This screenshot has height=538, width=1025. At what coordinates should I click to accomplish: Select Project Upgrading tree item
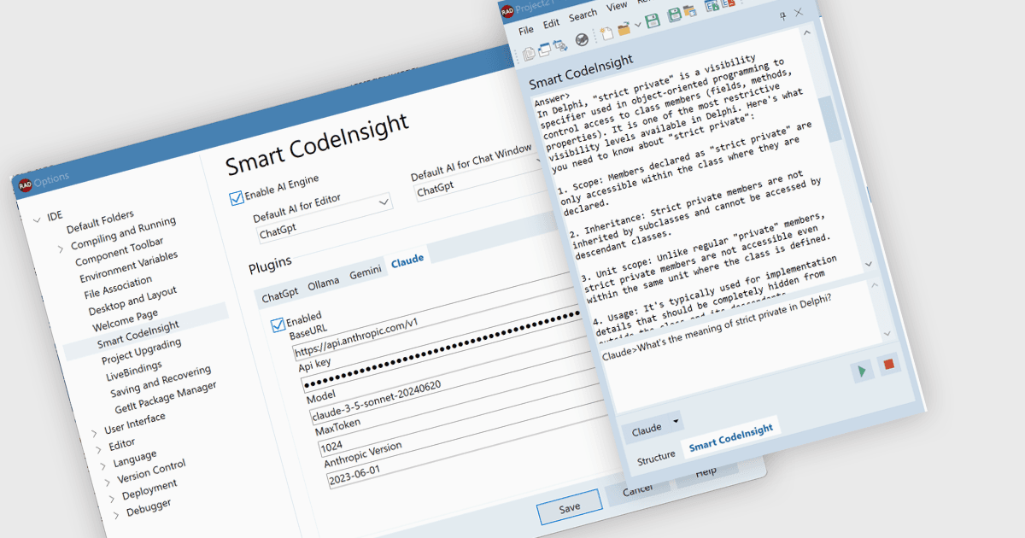pyautogui.click(x=142, y=351)
